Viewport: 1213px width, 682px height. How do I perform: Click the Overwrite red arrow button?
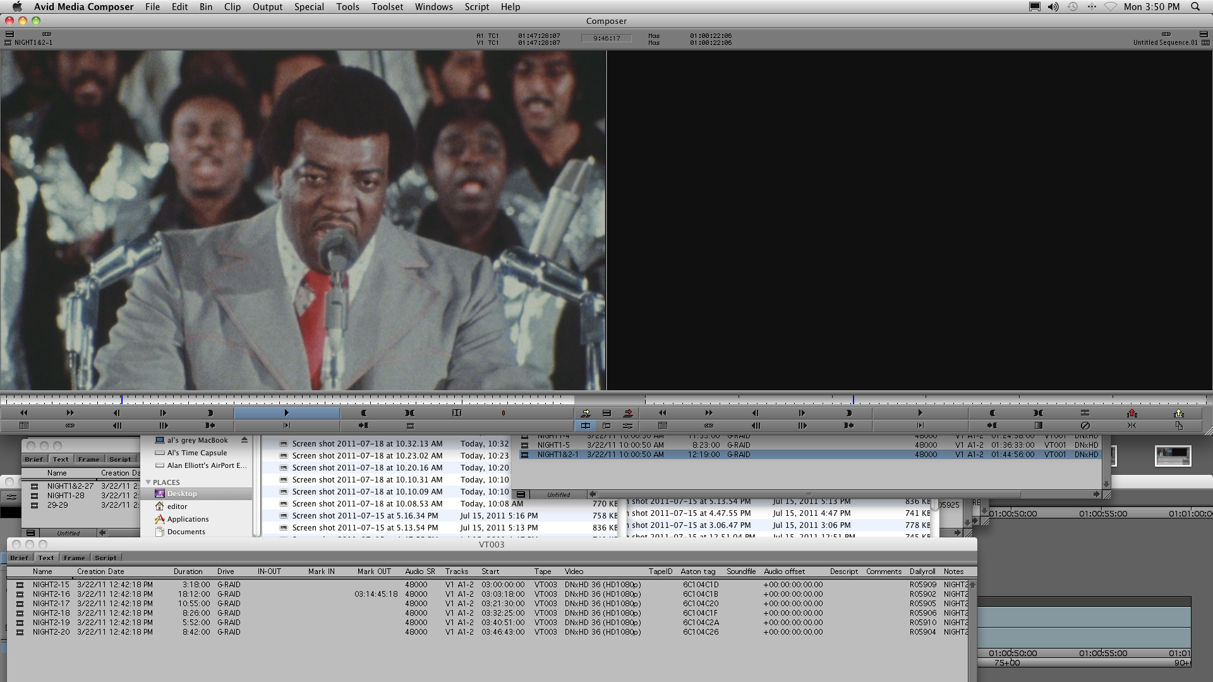tap(628, 413)
